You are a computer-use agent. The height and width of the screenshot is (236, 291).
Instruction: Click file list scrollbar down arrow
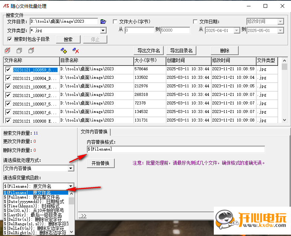click(284, 120)
